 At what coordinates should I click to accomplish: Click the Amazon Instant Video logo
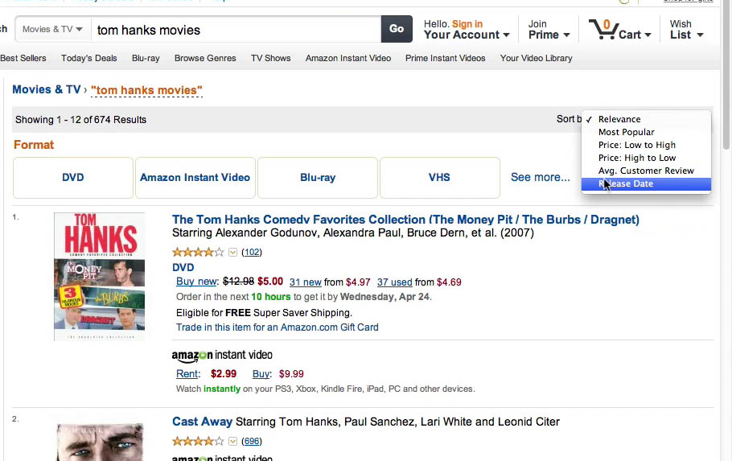click(x=222, y=355)
